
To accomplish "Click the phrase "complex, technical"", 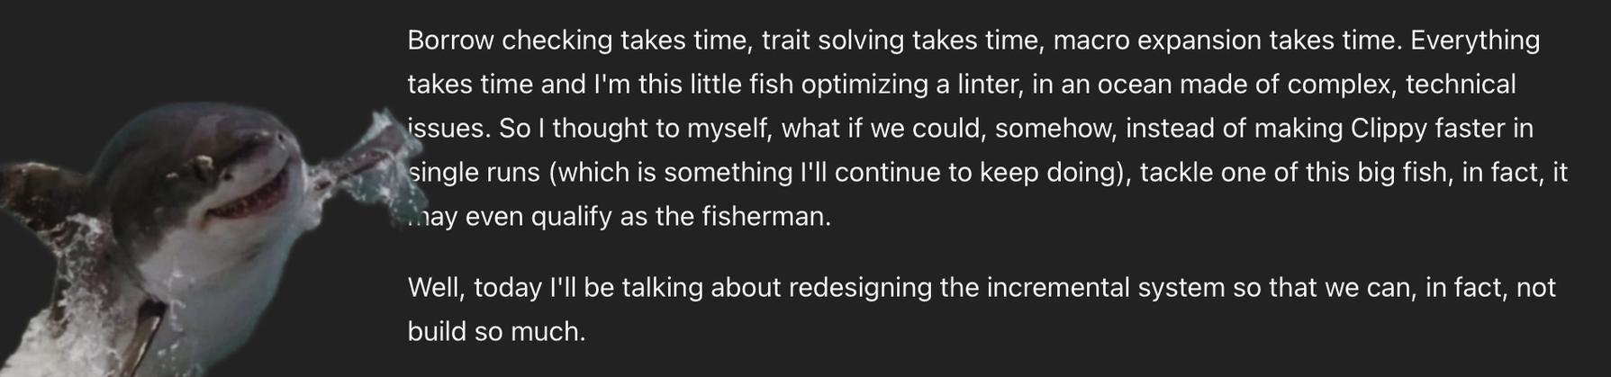I will (x=1401, y=85).
